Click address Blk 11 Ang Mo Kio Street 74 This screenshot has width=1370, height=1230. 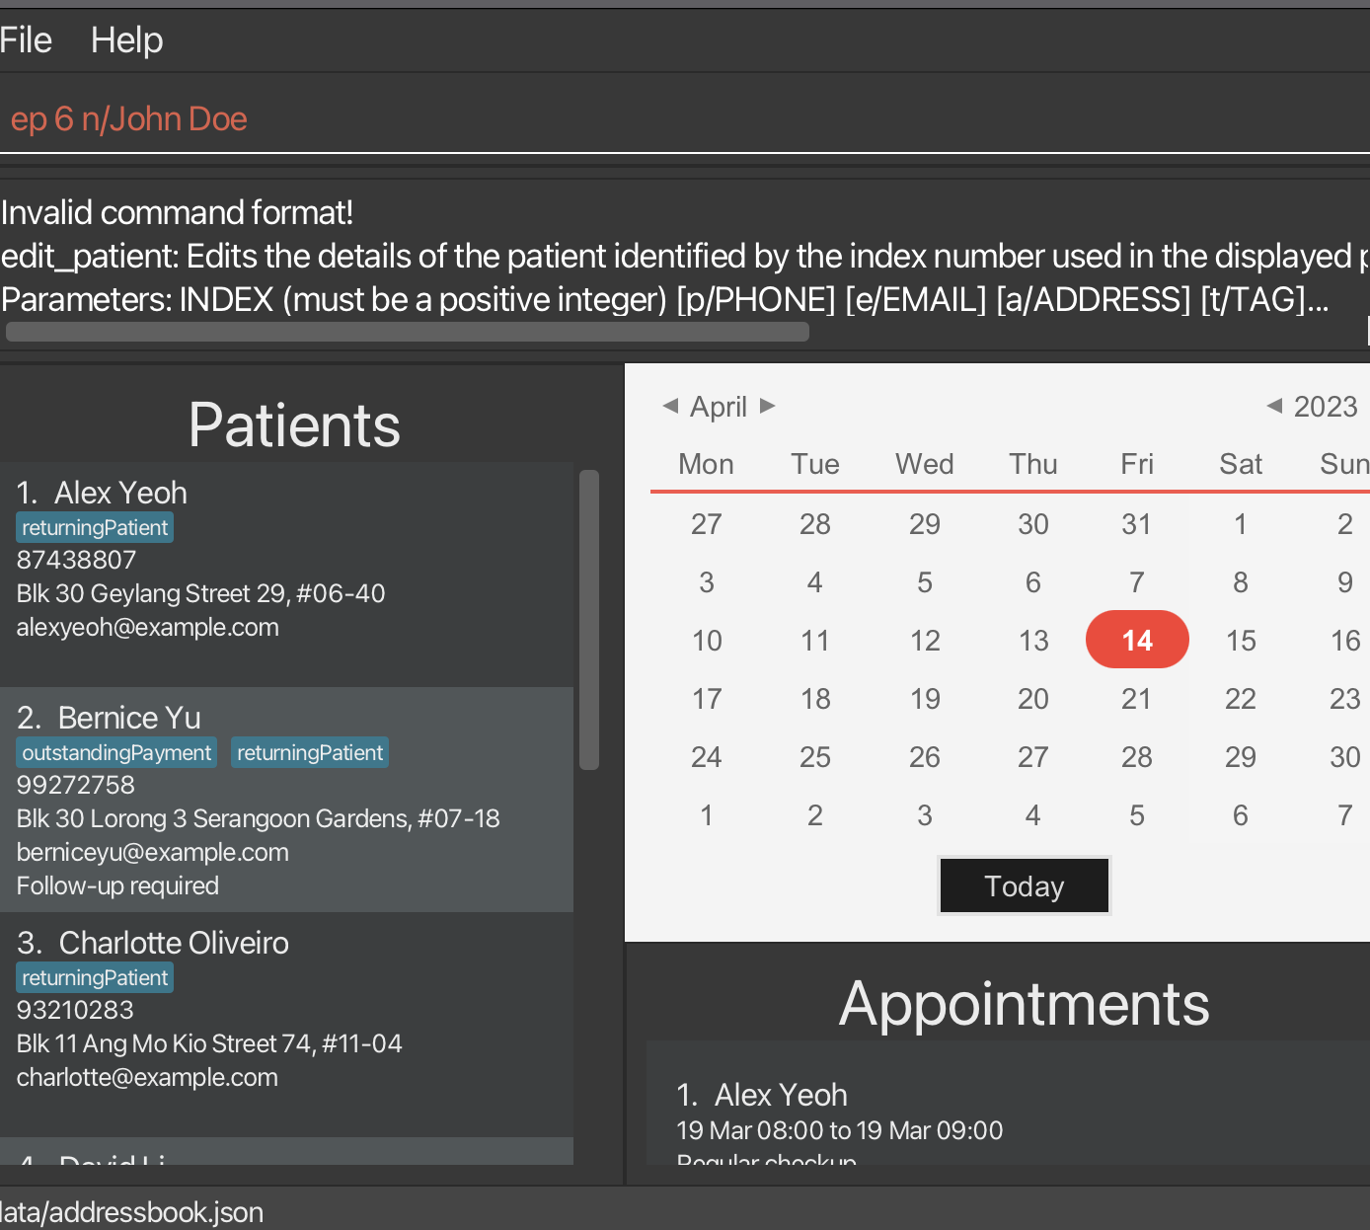pyautogui.click(x=209, y=1043)
